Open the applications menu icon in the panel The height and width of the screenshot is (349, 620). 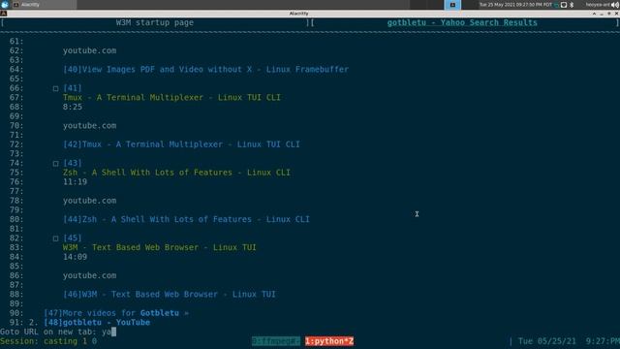click(x=5, y=4)
